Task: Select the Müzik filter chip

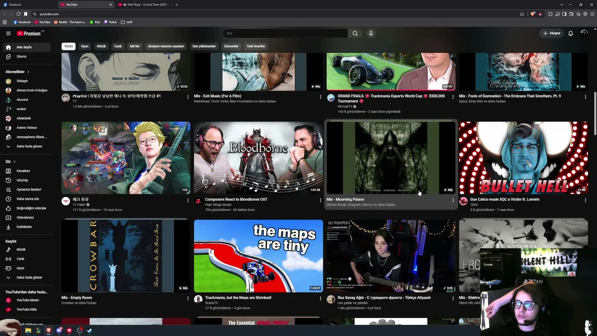Action: 101,46
